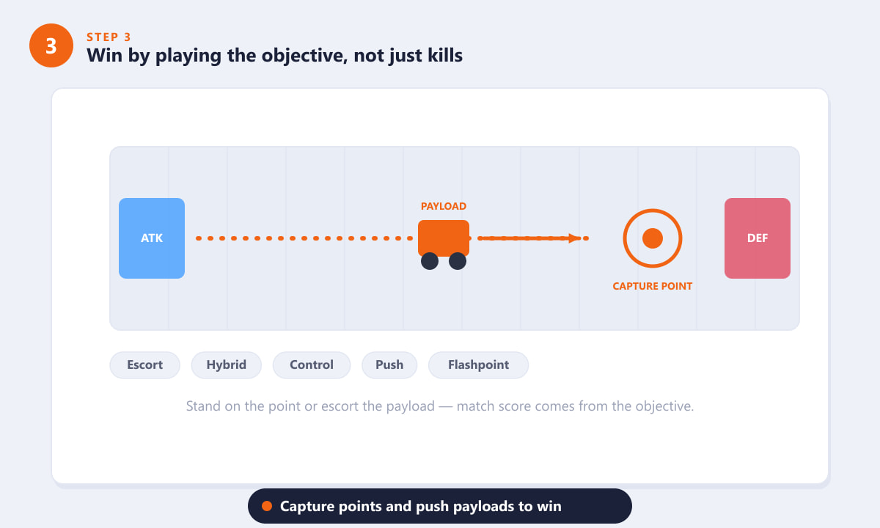
Task: Select the Escort mode chip
Action: (145, 365)
